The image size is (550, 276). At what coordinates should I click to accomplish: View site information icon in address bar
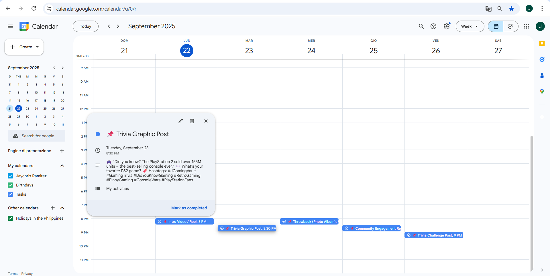coord(49,9)
